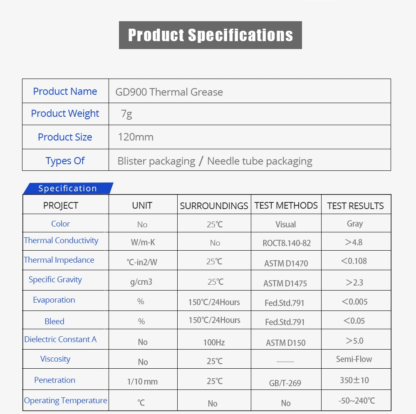Click the Product Name row label
Image resolution: width=416 pixels, height=414 pixels.
point(65,91)
